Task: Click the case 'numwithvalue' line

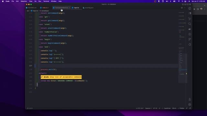Action: [x=49, y=32]
